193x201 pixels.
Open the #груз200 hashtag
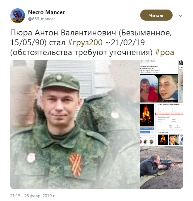[x=85, y=42]
